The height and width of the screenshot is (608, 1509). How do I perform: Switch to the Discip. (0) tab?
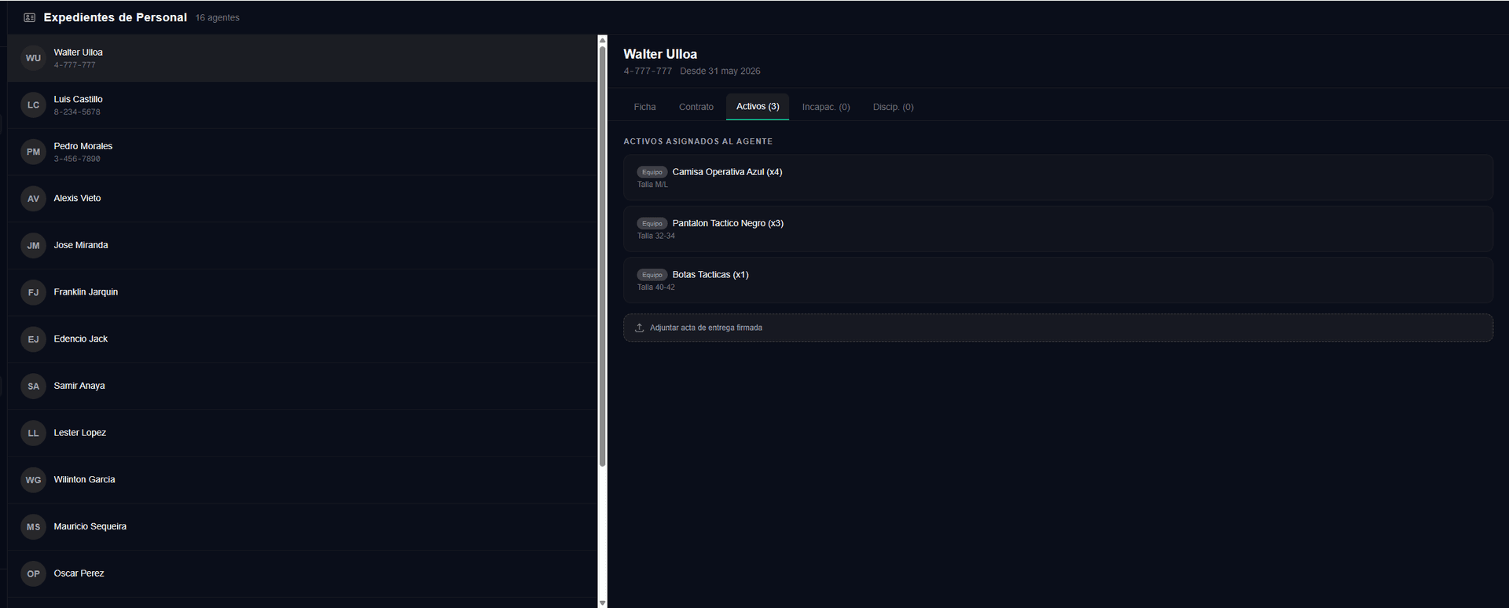[893, 107]
